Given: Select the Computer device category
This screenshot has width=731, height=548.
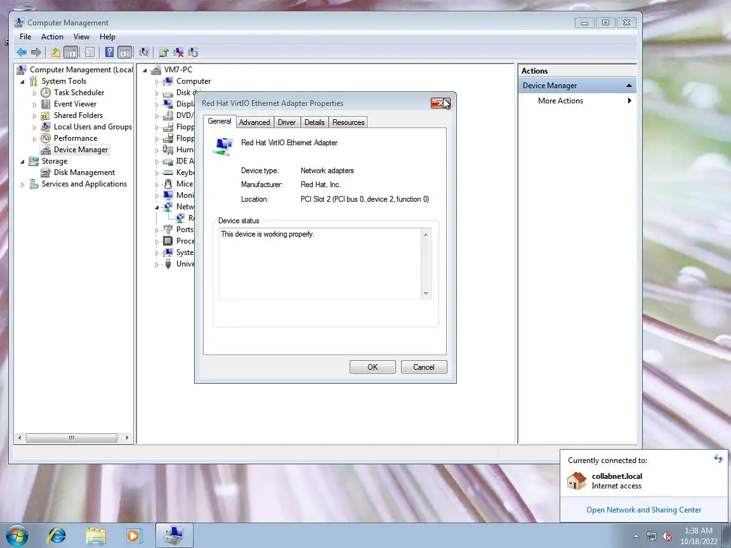Looking at the screenshot, I should coord(193,81).
